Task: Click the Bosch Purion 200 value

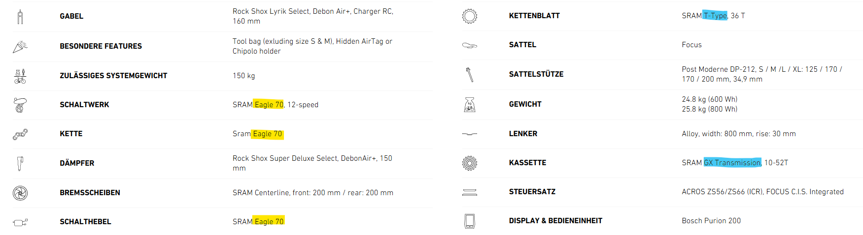Action: tap(711, 221)
